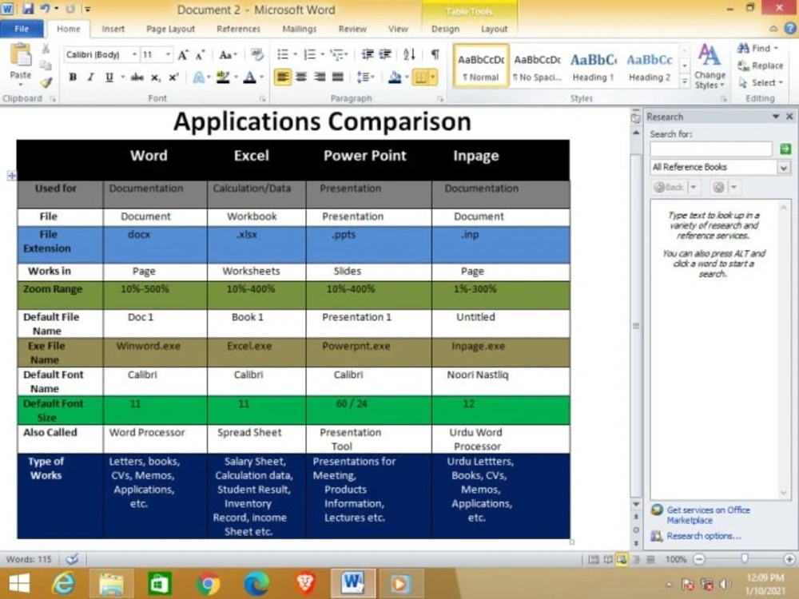Apply superscript formatting
The image size is (799, 599).
coord(173,77)
